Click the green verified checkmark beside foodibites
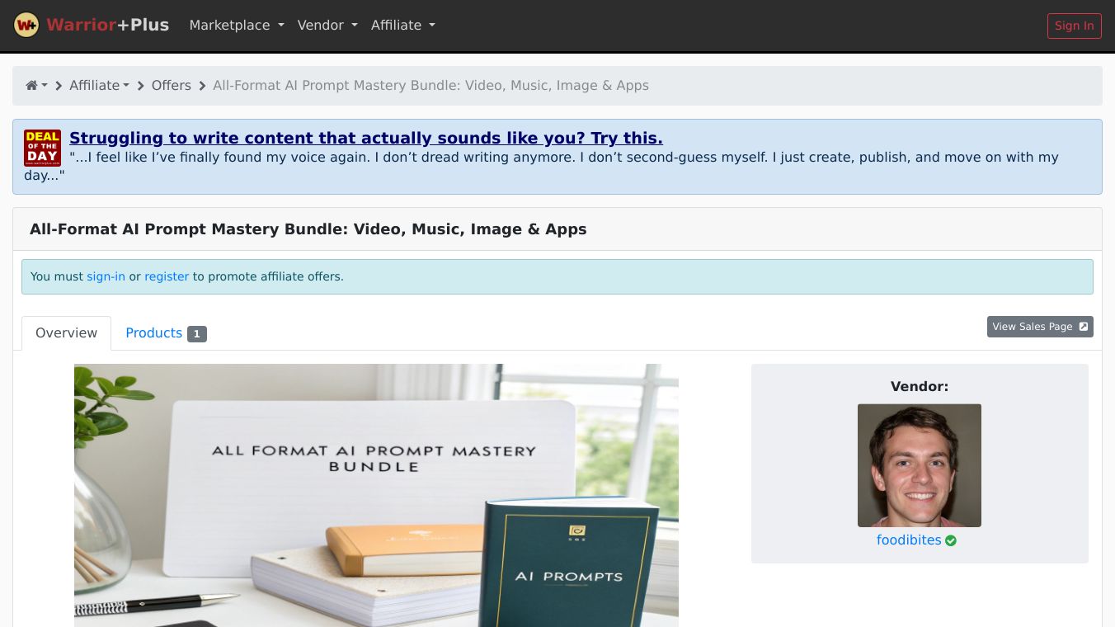 pos(950,540)
